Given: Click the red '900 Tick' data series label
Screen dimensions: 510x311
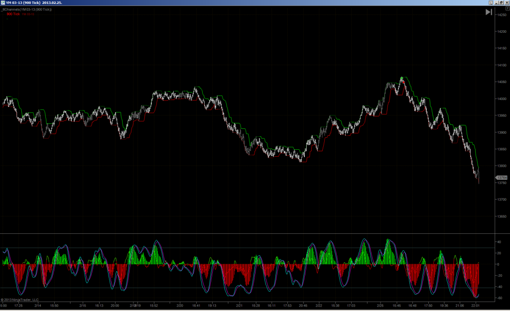Looking at the screenshot, I should [x=13, y=14].
